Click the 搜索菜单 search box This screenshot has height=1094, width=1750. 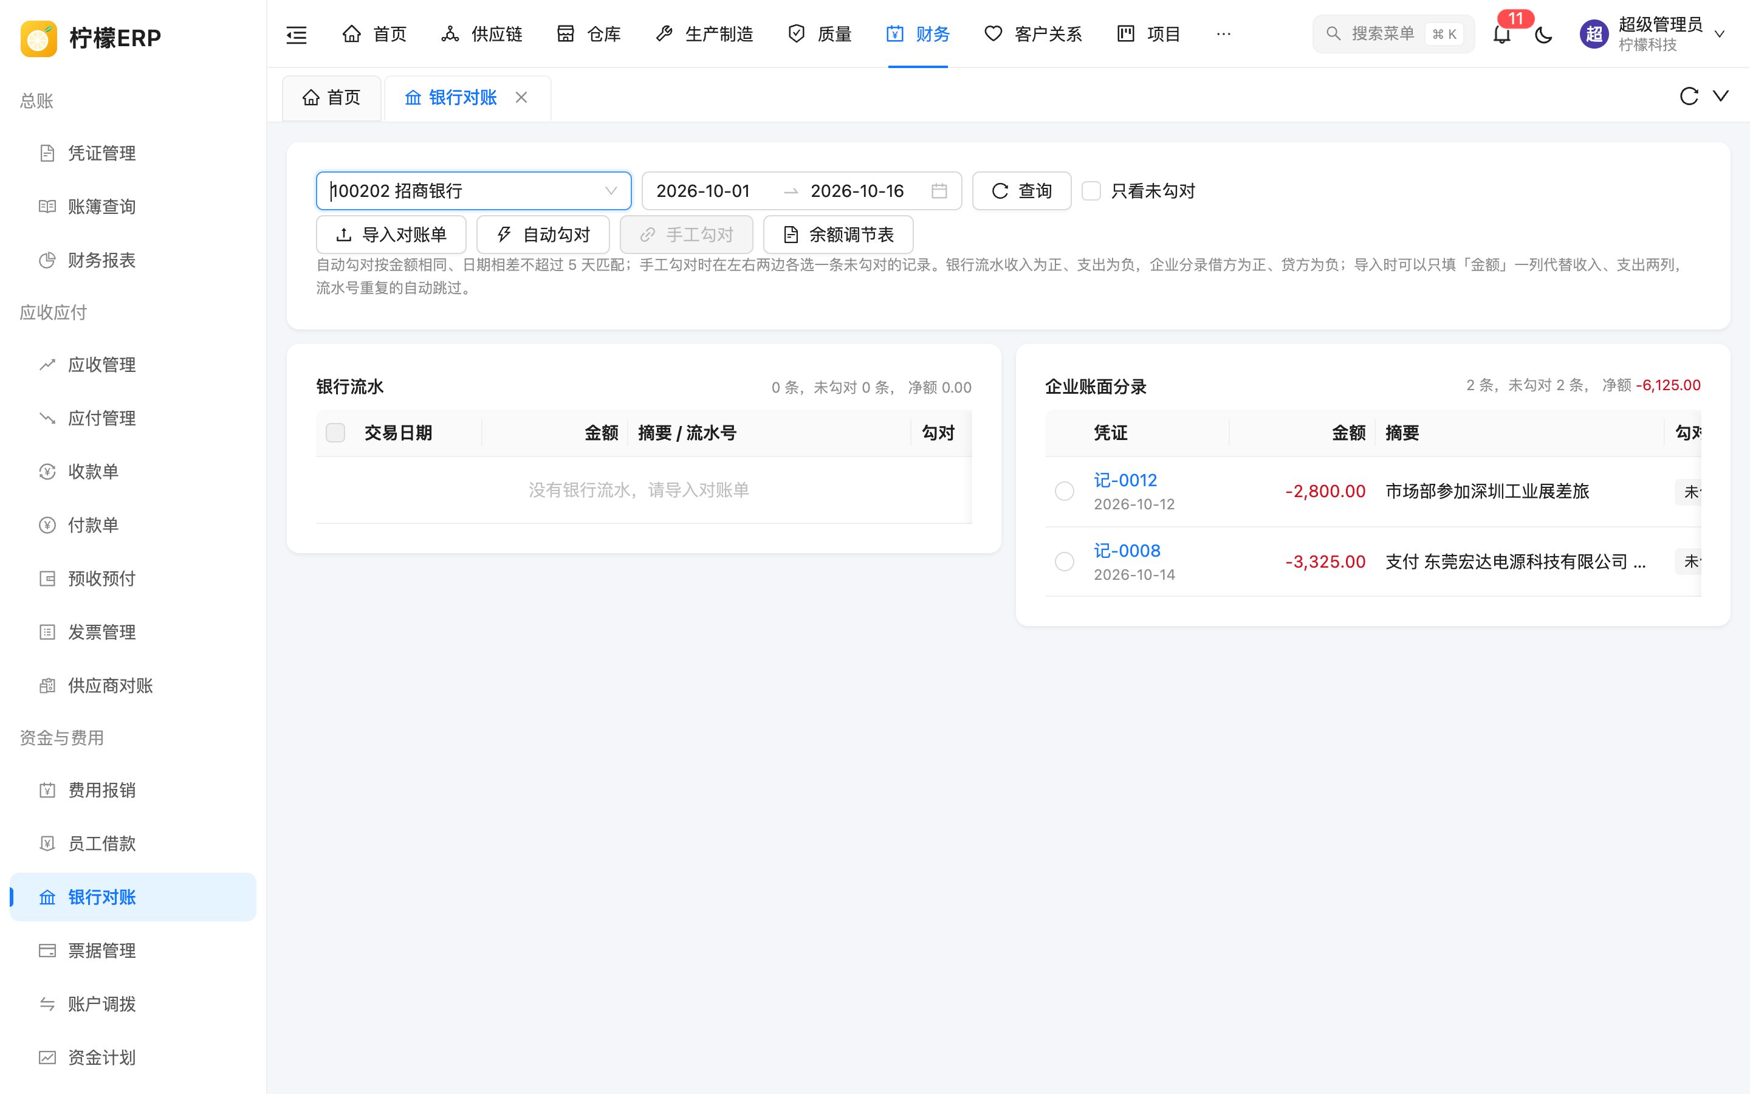coord(1393,34)
